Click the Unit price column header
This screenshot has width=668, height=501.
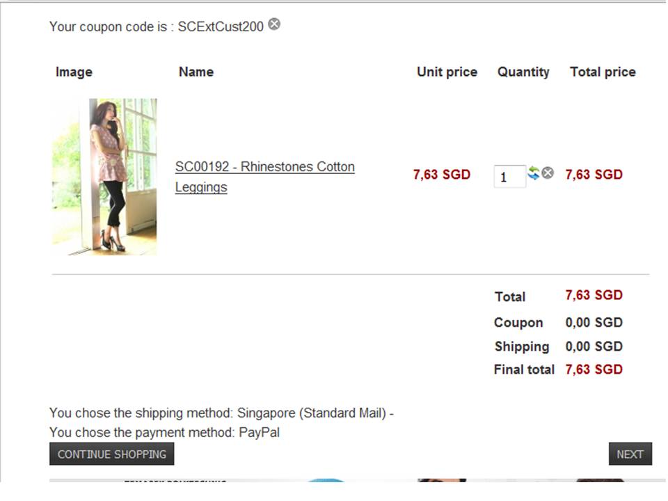pyautogui.click(x=447, y=72)
